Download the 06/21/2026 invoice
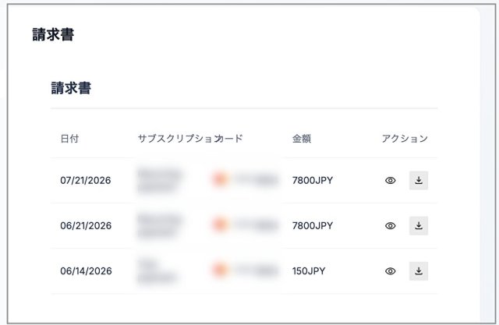The image size is (499, 325). pyautogui.click(x=419, y=226)
